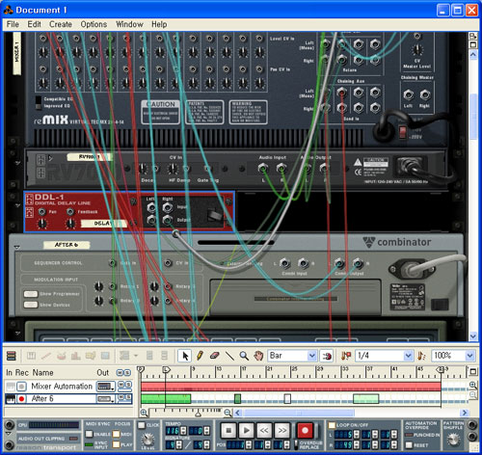This screenshot has height=455, width=482.
Task: Open the Edit menu
Action: click(34, 24)
